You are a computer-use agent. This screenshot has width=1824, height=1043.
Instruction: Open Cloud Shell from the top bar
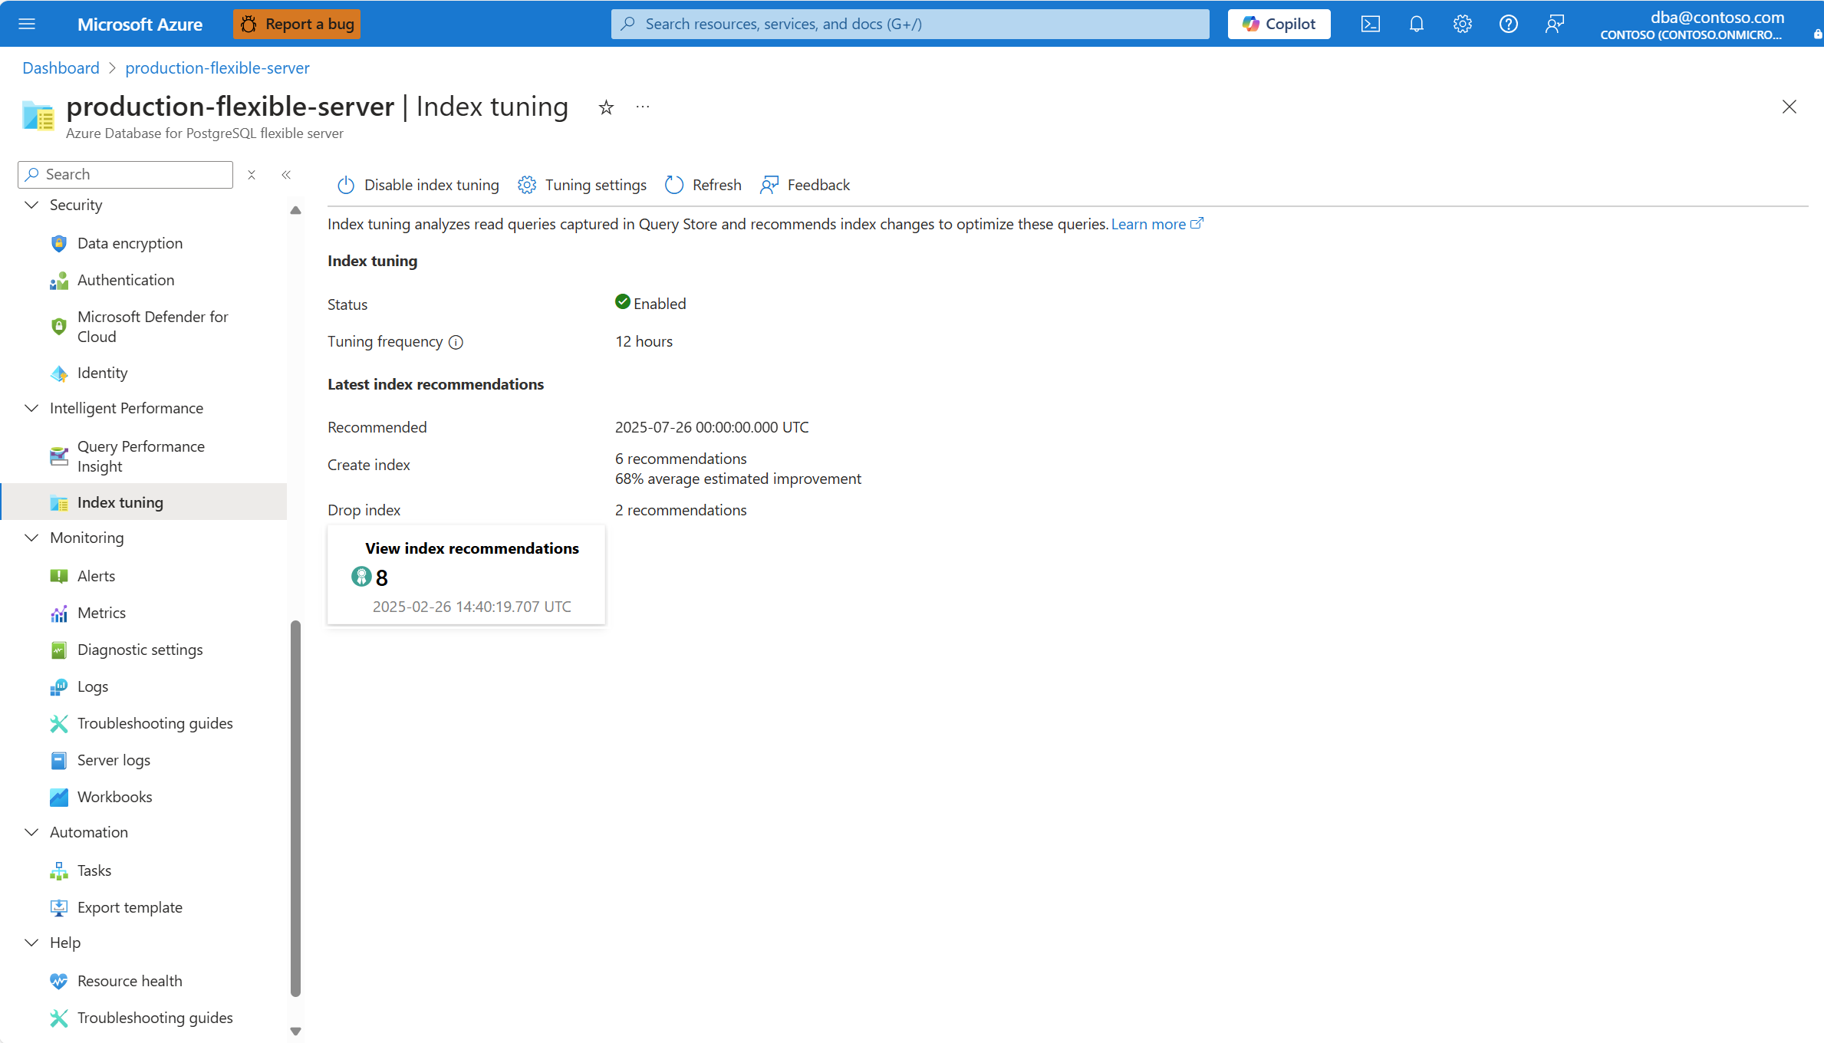click(1370, 24)
